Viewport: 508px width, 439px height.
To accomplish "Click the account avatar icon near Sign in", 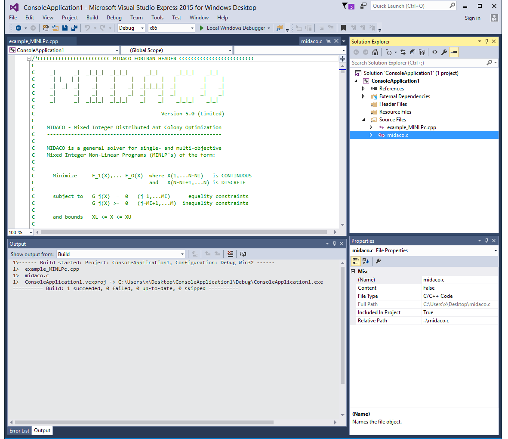I will point(494,18).
